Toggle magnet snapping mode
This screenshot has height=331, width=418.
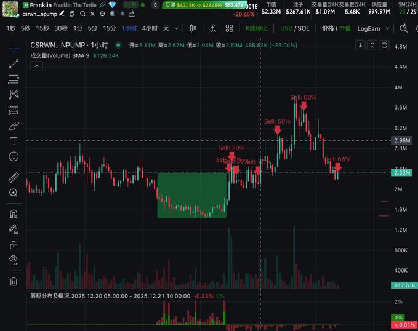click(14, 213)
